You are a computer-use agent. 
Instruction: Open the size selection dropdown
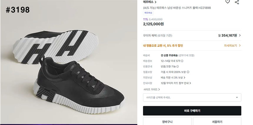192,97
